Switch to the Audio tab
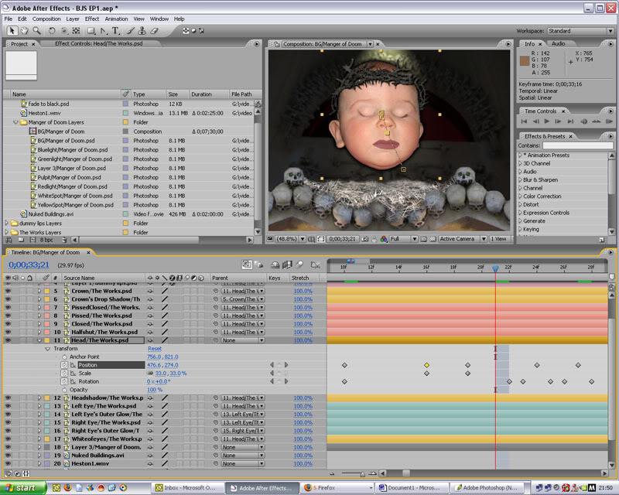The width and height of the screenshot is (619, 495). (558, 44)
